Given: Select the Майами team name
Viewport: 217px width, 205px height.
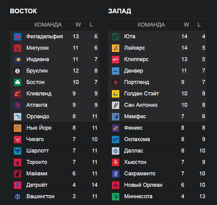Looking at the screenshot, I should [37, 174].
